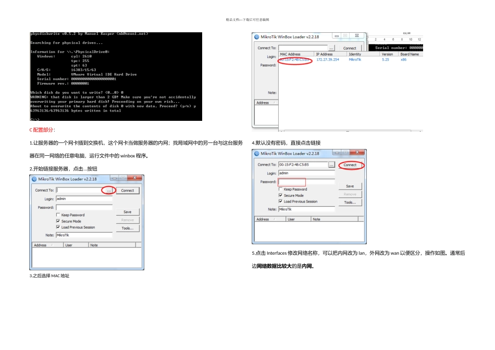Toggle Keep Password in step 4 WinBox window
The image size is (495, 350).
[x=281, y=190]
